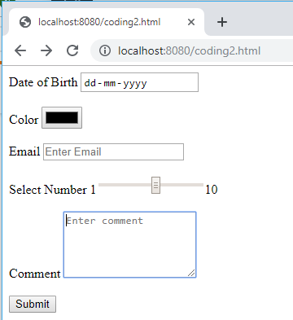Select the yyyy year segment
Image resolution: width=293 pixels, height=320 pixels.
(135, 83)
